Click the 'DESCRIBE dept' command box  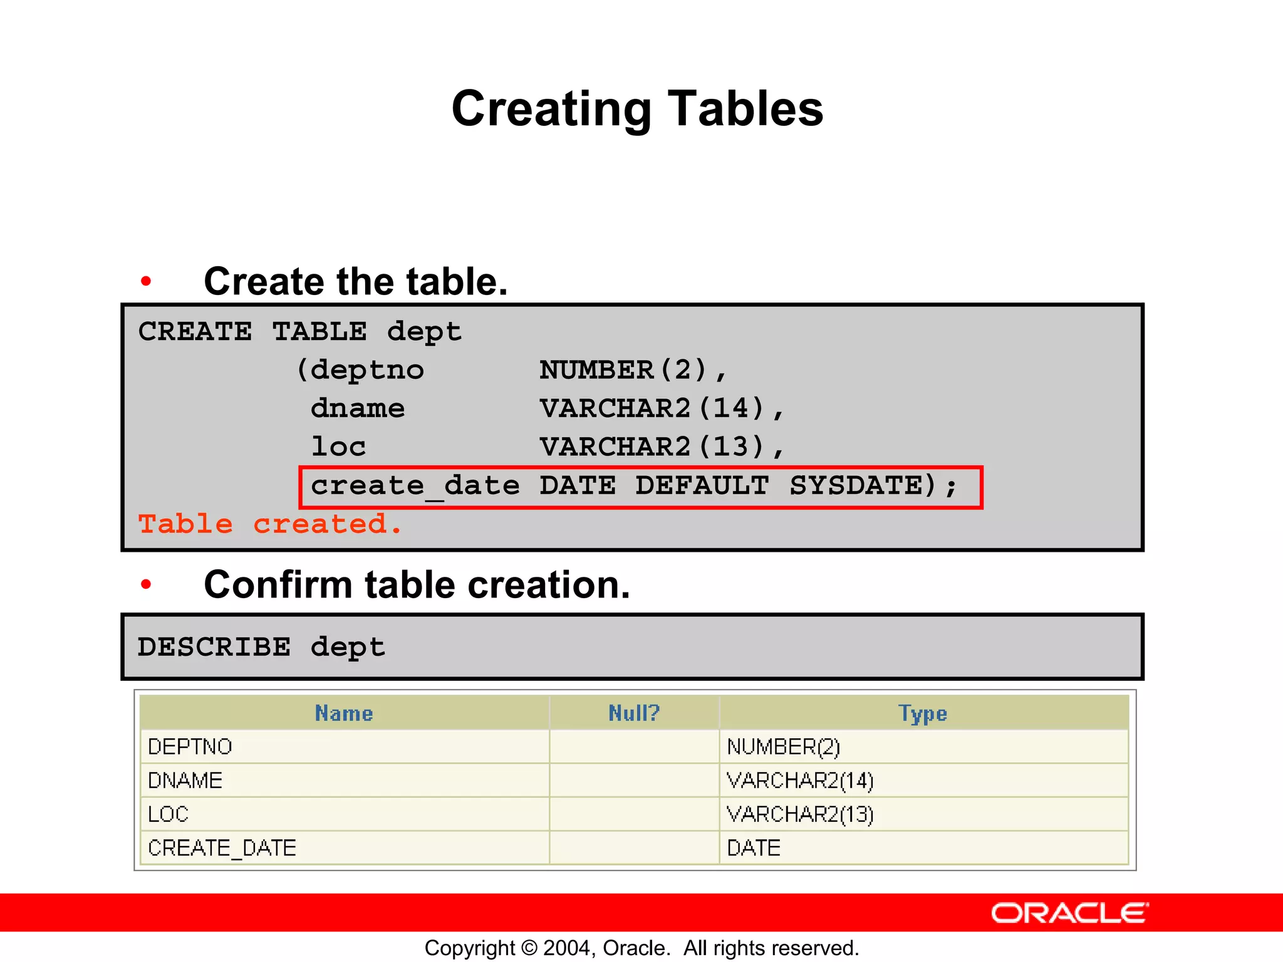[x=261, y=646]
